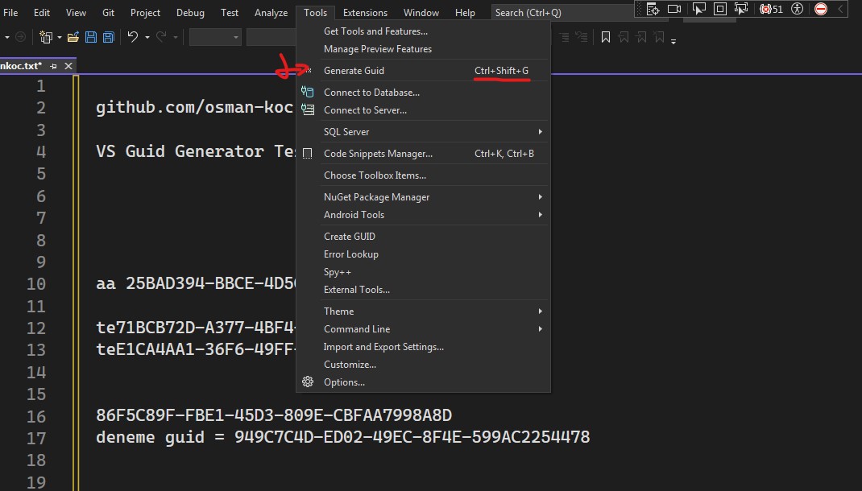Click the Comment Out Lines icon

564,37
